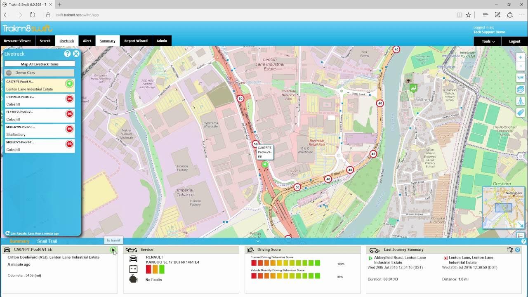
Task: Click green moving status icon for CA07FPT
Action: tap(69, 84)
